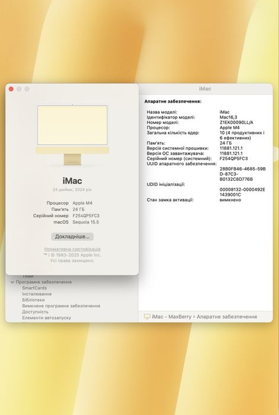Viewport: 279px width, 415px height.
Task: Click the Версія системної прошивки value 11881.121.1
Action: tap(231, 148)
